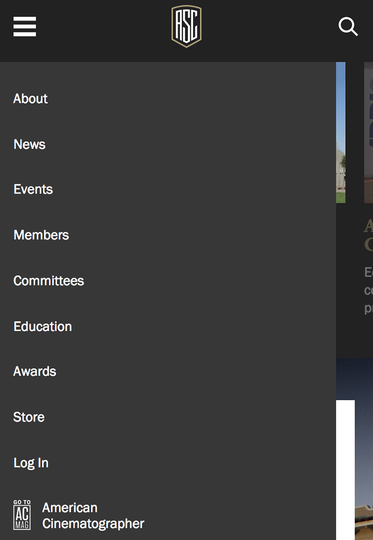
Task: Click the 'Go To AC Mag' icon
Action: click(x=22, y=515)
